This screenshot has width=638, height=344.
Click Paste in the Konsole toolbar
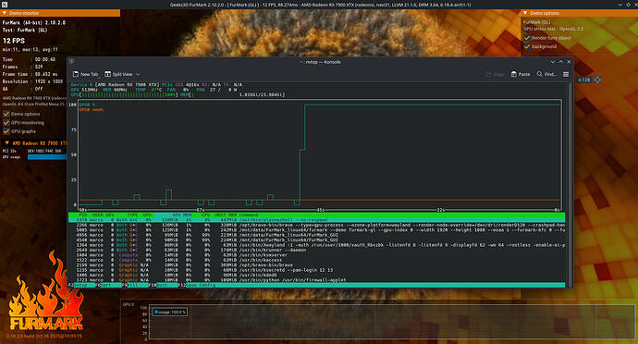click(x=521, y=74)
